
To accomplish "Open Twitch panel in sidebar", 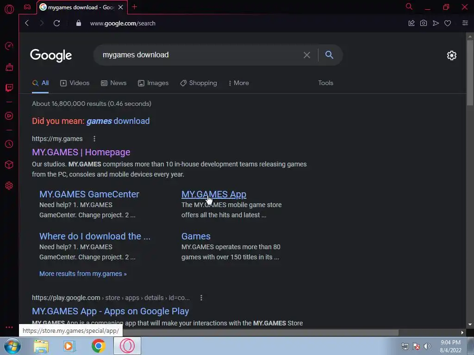I will [9, 88].
